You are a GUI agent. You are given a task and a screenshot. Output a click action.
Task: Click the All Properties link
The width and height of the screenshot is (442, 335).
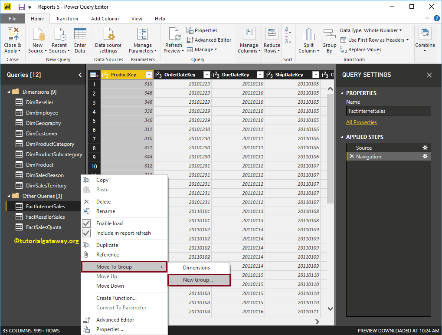(361, 122)
